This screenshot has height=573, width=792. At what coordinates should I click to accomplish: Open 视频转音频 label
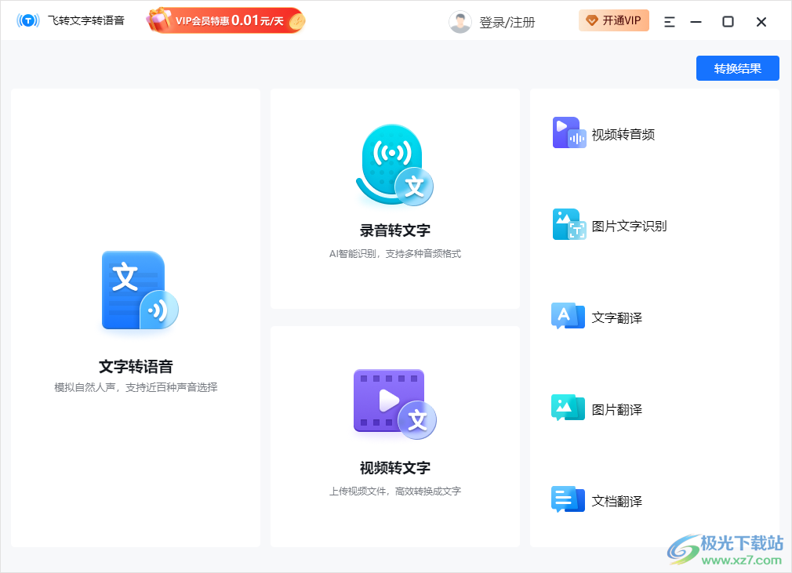(x=623, y=135)
